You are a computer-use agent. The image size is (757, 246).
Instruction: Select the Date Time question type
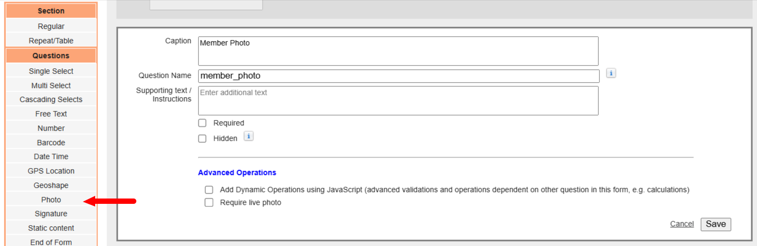[51, 156]
